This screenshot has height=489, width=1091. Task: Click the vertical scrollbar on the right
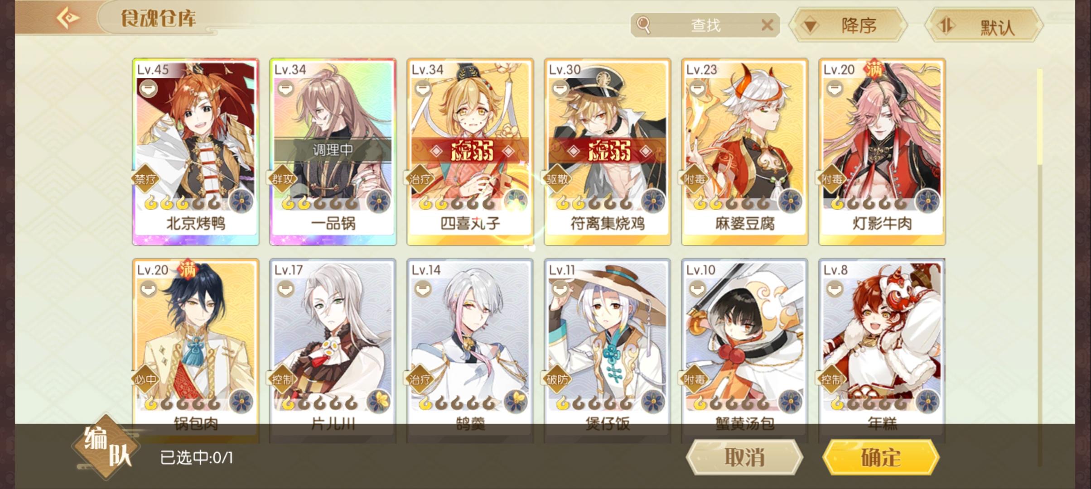tap(1039, 267)
